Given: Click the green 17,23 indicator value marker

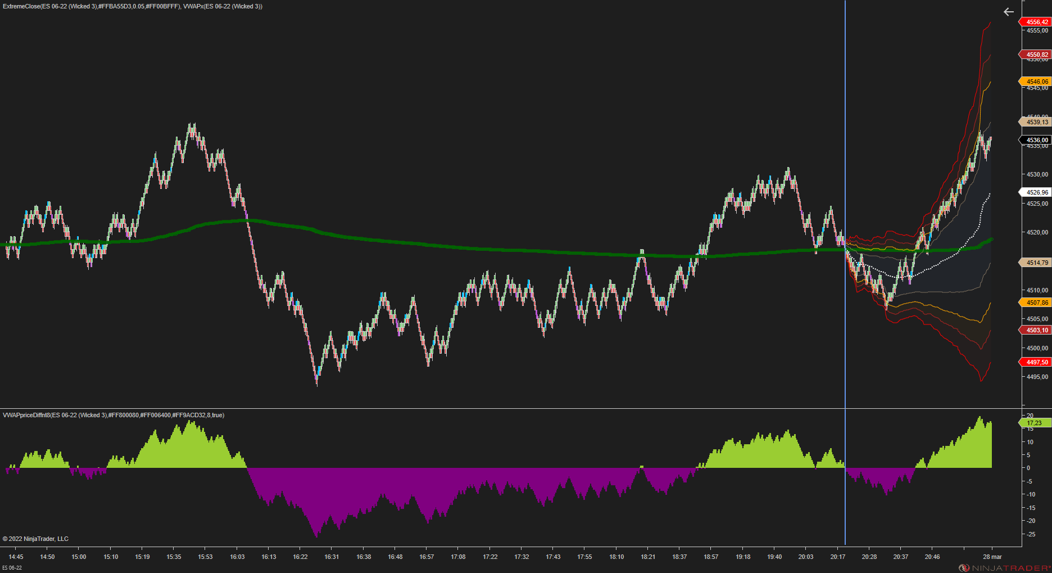Looking at the screenshot, I should point(1036,423).
